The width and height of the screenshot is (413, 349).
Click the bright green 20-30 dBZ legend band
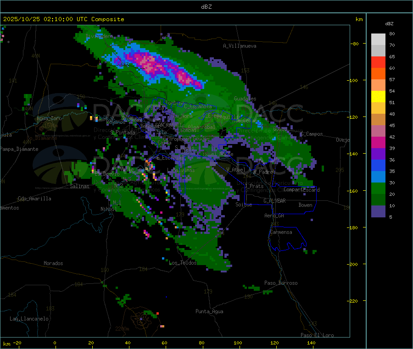(x=378, y=188)
